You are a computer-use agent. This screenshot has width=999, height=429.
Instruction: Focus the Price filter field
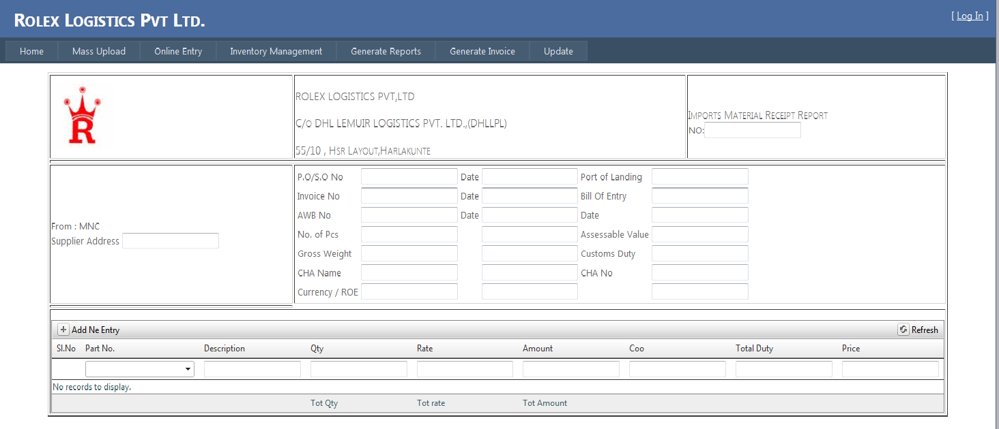(891, 369)
